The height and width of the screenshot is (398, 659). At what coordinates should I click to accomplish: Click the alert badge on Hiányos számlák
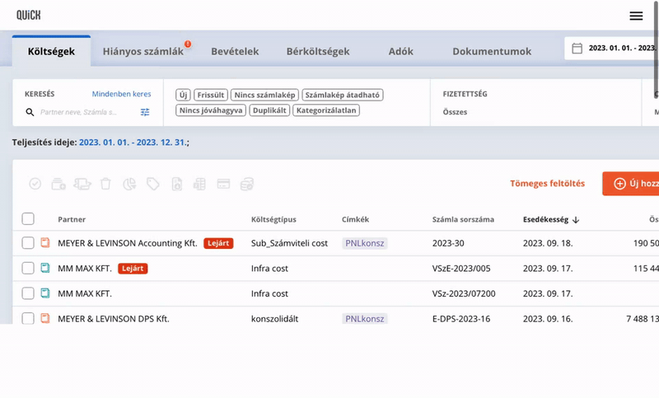(x=188, y=44)
